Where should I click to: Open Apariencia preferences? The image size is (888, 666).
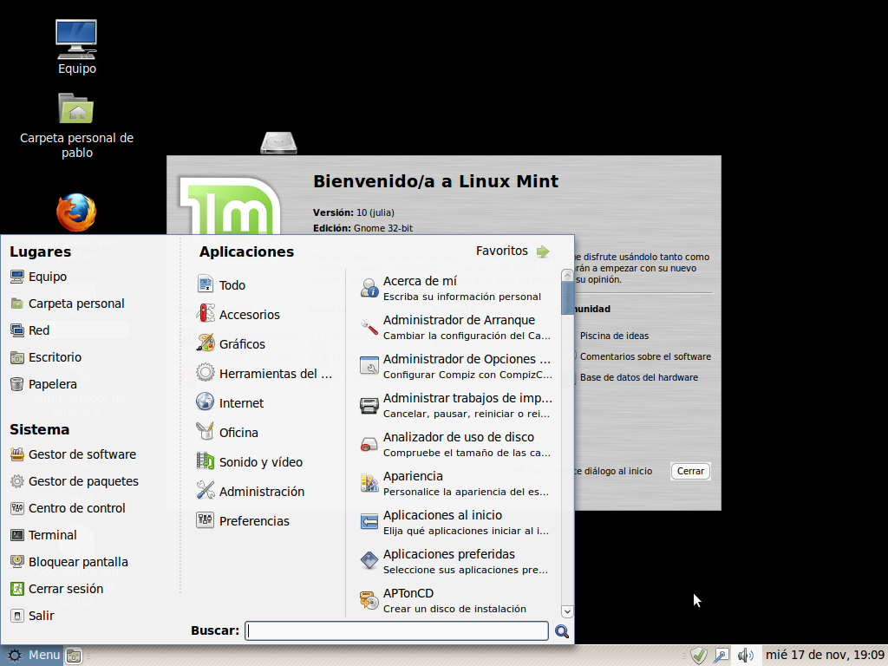pyautogui.click(x=456, y=484)
